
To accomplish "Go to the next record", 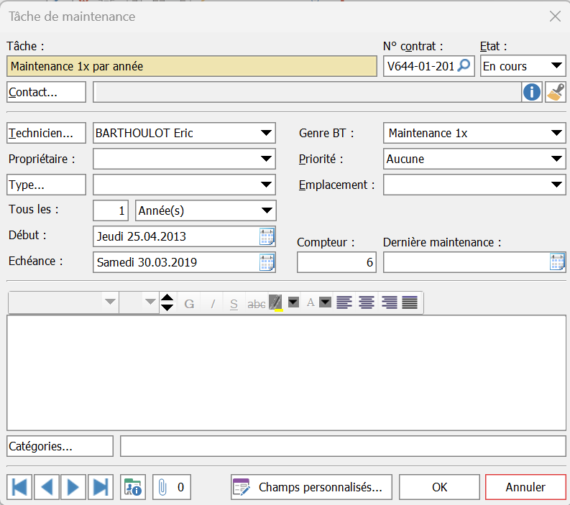I will point(73,487).
